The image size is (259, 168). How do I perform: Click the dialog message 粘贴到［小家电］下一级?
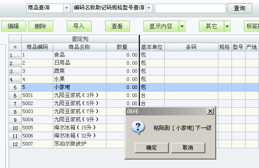click(182, 128)
